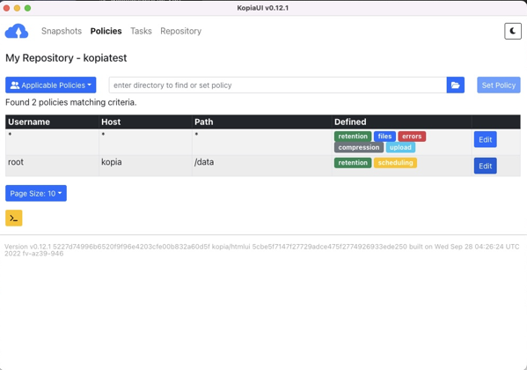The image size is (527, 370).
Task: Edit the global wildcard policy row
Action: pos(486,139)
